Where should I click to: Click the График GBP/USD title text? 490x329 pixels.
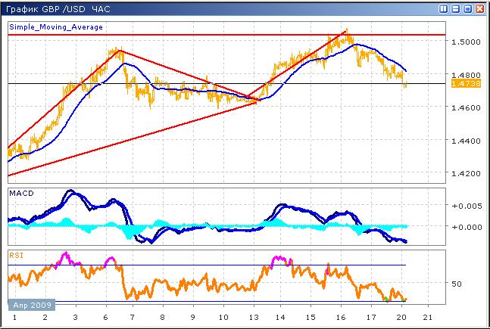tap(57, 8)
